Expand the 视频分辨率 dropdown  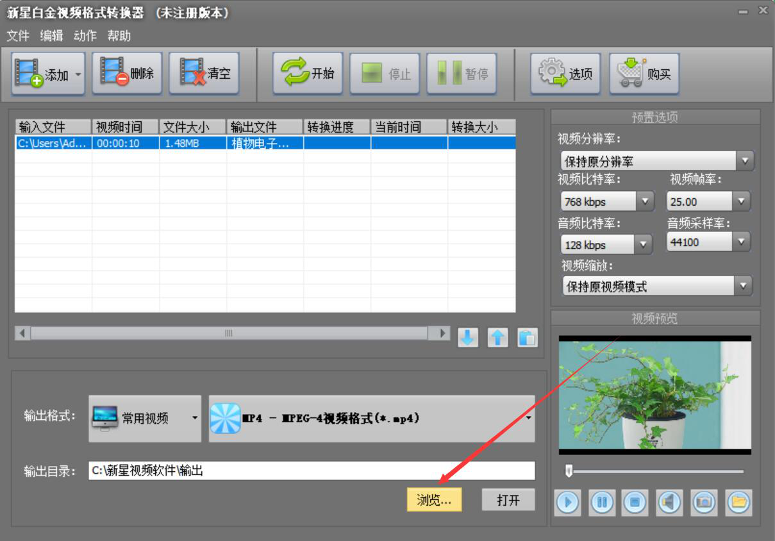[x=745, y=161]
